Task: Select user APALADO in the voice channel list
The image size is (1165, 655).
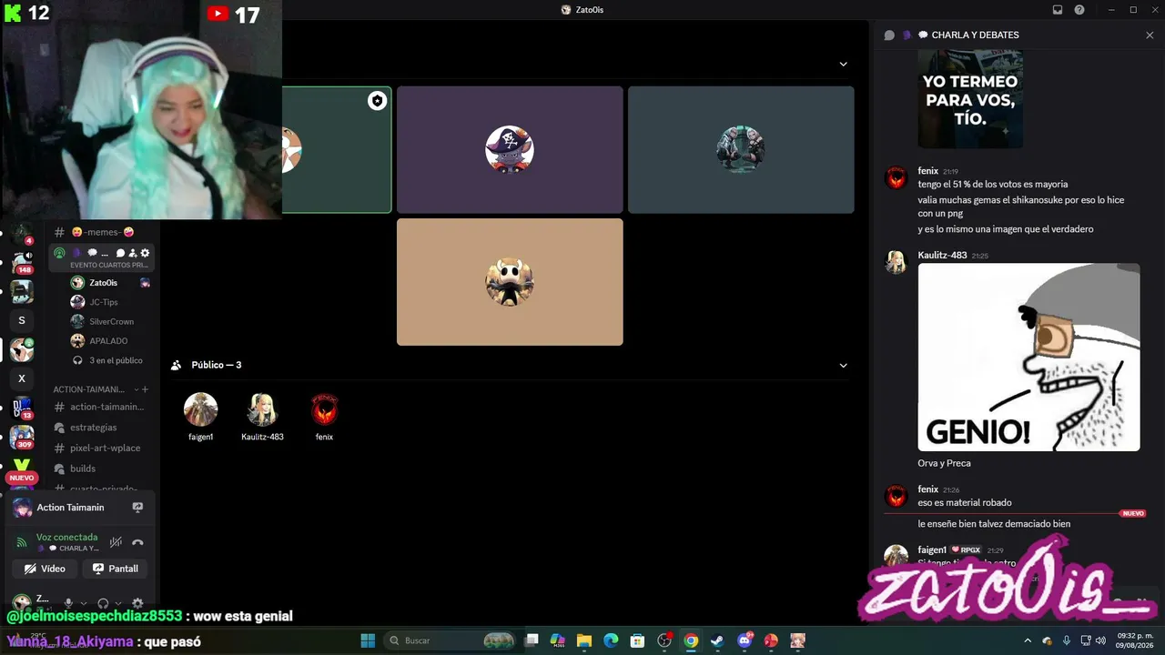Action: [x=108, y=341]
